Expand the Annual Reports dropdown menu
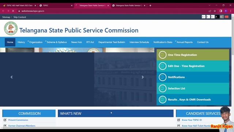The height and width of the screenshot is (132, 234). tap(184, 42)
